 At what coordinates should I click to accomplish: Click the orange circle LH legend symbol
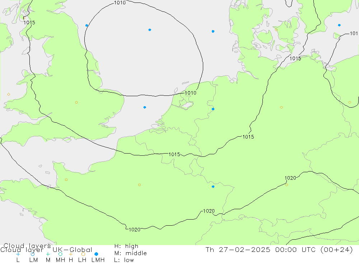tap(83, 254)
